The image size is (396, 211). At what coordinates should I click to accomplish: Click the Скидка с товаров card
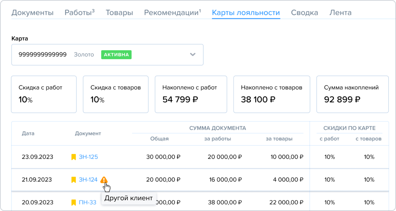pyautogui.click(x=116, y=94)
